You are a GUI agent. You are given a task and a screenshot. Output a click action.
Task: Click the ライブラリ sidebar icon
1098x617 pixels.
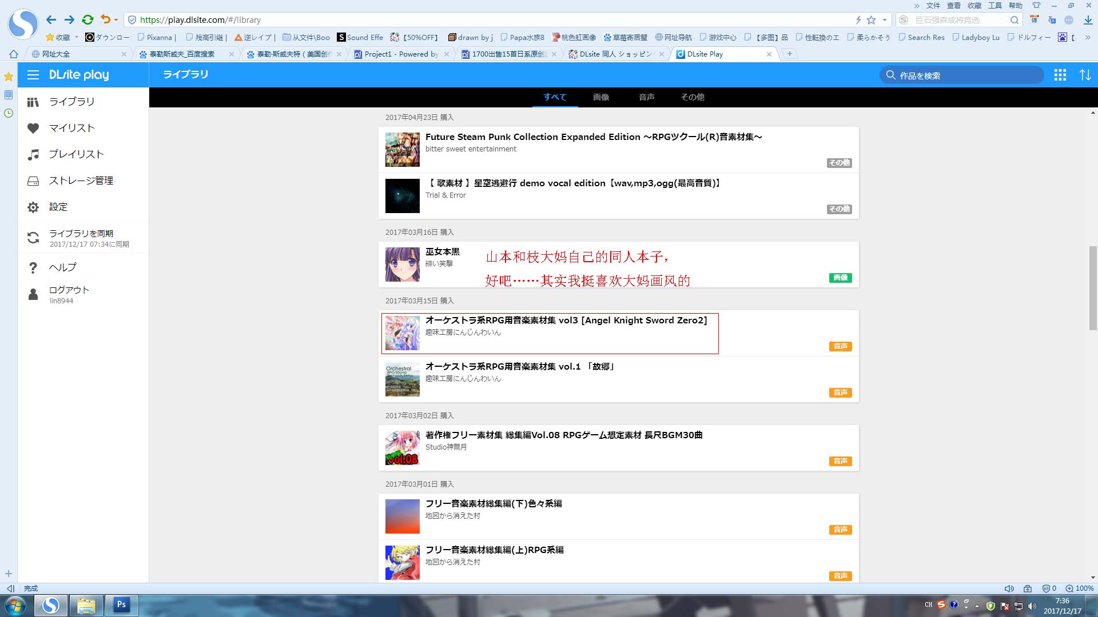(33, 102)
